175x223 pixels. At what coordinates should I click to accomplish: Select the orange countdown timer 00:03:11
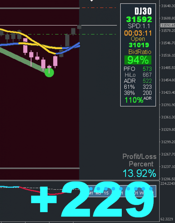pyautogui.click(x=138, y=33)
